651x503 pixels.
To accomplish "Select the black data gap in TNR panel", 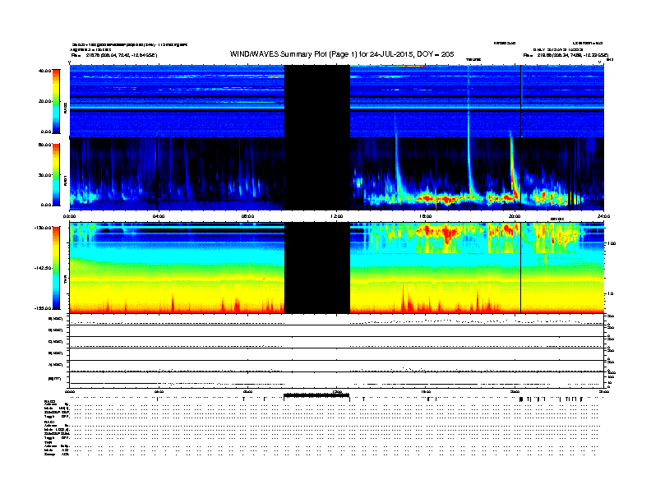I will pos(316,267).
